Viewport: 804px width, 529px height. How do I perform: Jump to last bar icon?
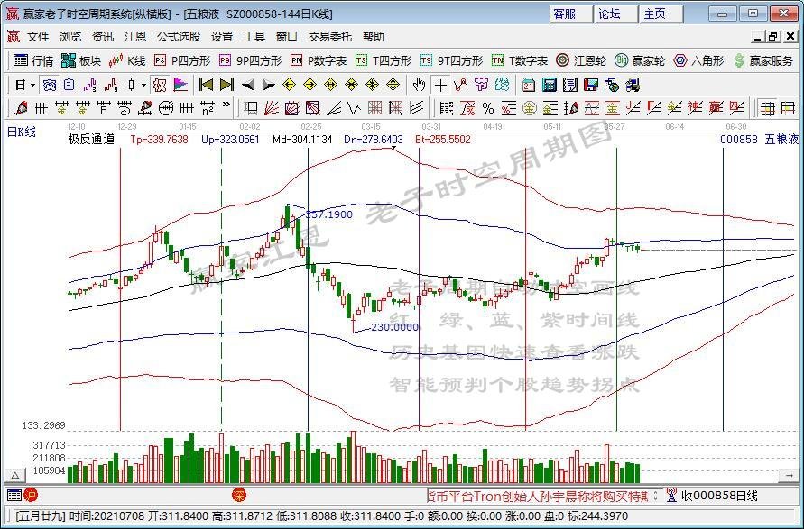pos(226,85)
